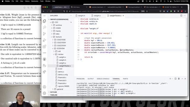Screen dimensions: 190x107
Task: Maximize the terminal panel size
Action: pos(182,79)
